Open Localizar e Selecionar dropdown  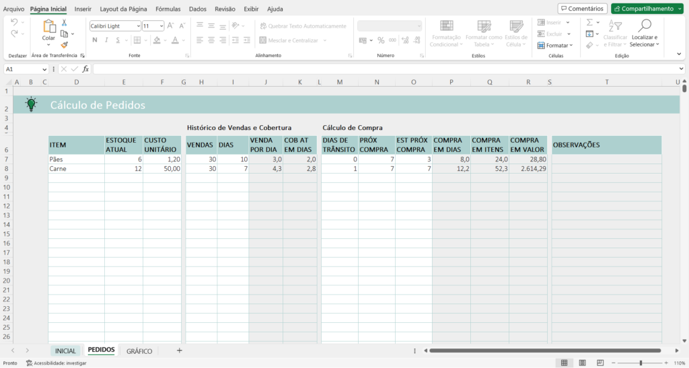tap(645, 41)
